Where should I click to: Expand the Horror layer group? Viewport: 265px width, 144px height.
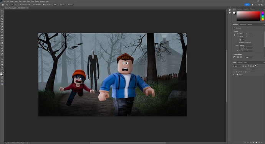tap(236, 75)
